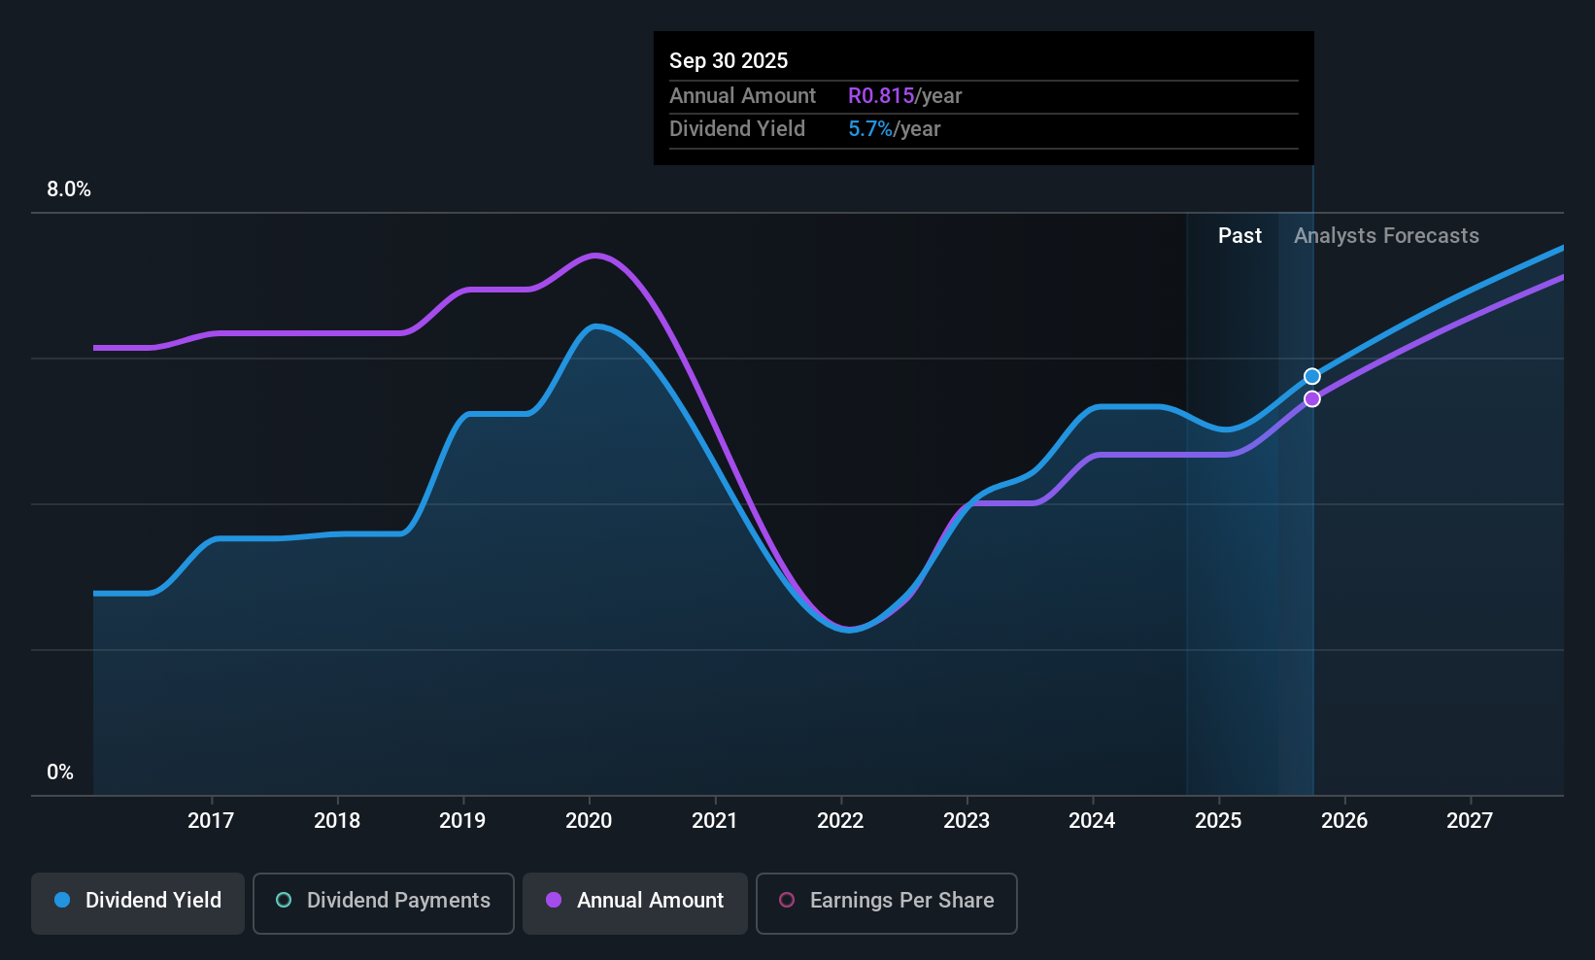Click the Annual Amount tooltip row label

click(742, 96)
